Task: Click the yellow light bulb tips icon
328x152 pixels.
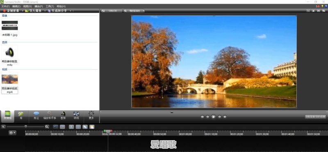Action: pyautogui.click(x=322, y=7)
